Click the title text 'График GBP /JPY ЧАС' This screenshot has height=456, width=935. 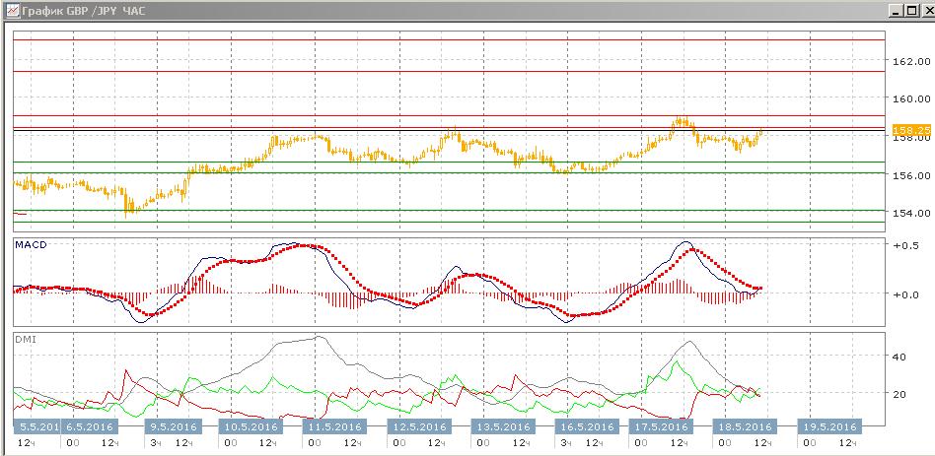pos(83,11)
